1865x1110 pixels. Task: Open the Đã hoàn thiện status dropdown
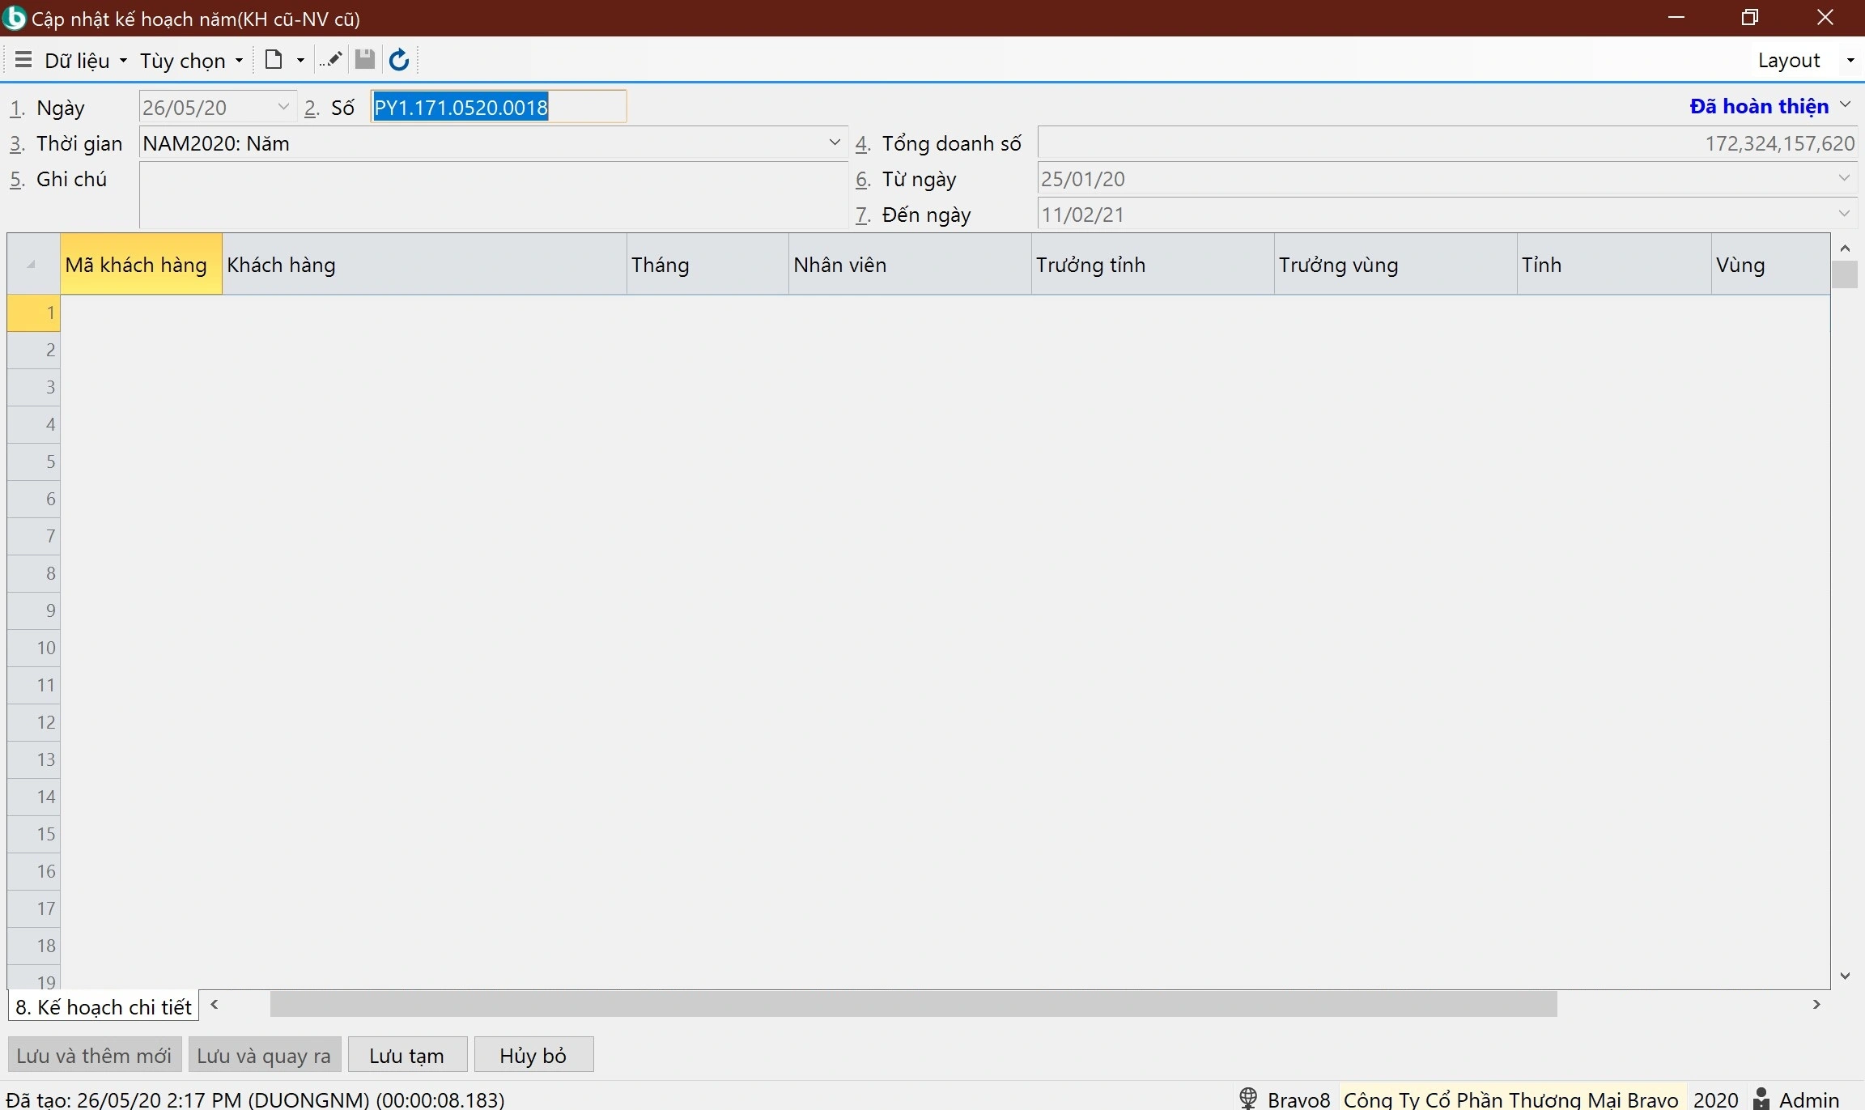coord(1846,105)
